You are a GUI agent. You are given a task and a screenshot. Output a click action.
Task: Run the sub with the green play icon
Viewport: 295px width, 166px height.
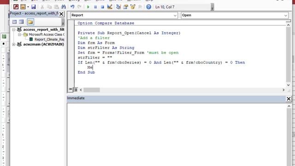(88, 7)
